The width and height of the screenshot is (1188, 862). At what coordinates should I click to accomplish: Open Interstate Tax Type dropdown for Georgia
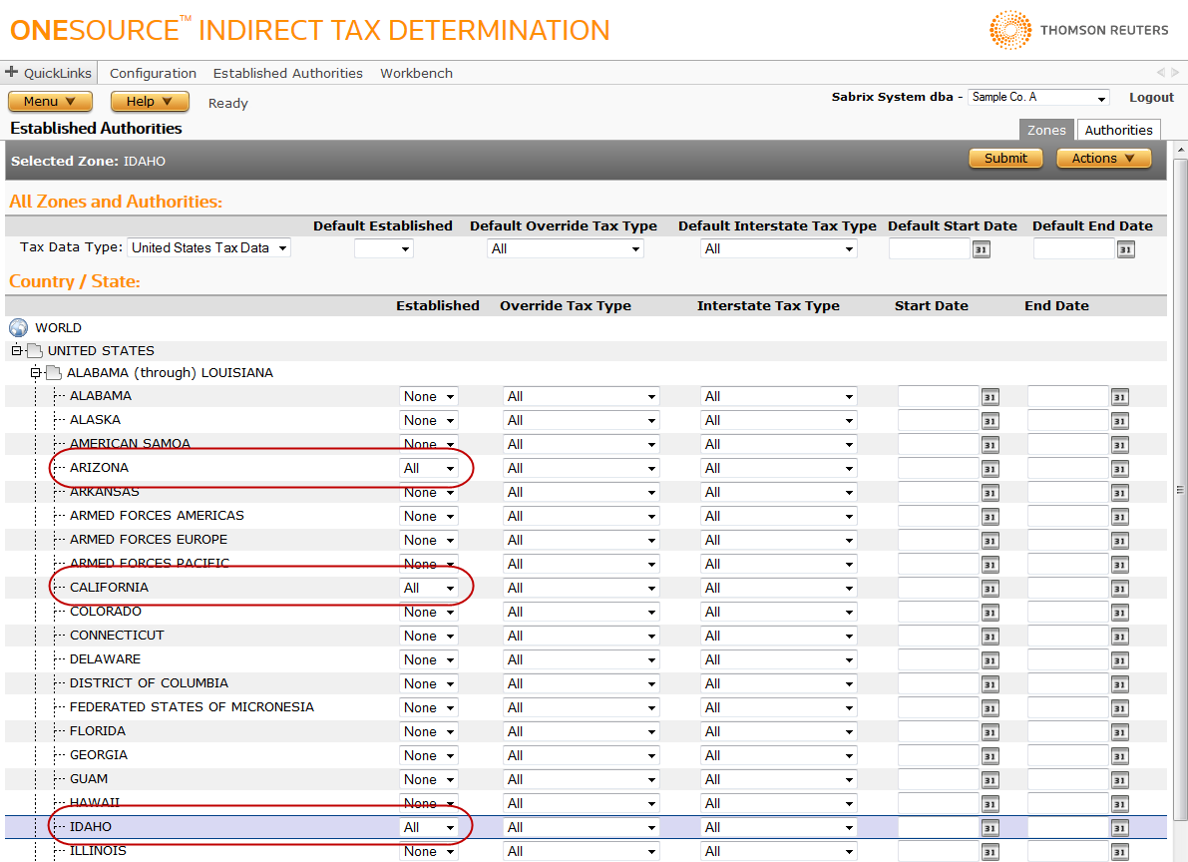point(778,756)
